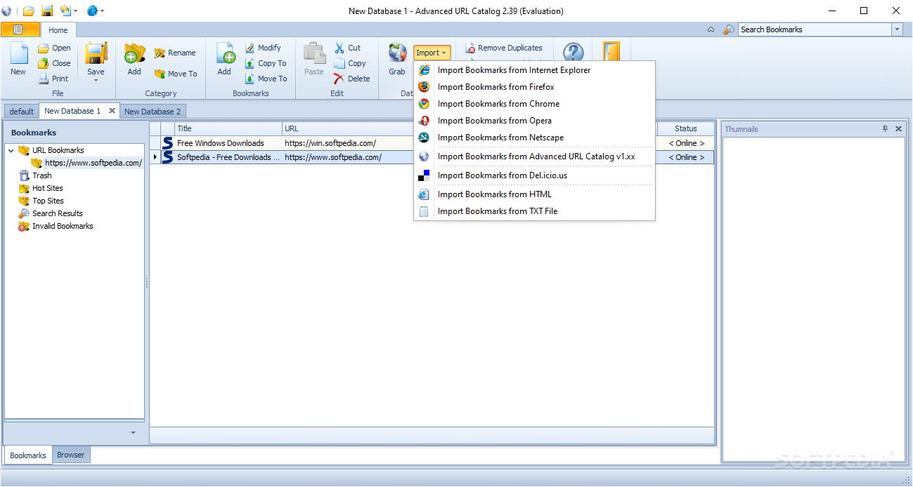This screenshot has width=913, height=487.
Task: Delete the selected bookmark
Action: [x=352, y=79]
